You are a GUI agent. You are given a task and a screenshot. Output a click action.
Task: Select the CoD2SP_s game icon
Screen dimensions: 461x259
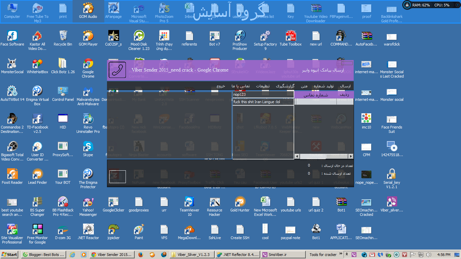[113, 38]
